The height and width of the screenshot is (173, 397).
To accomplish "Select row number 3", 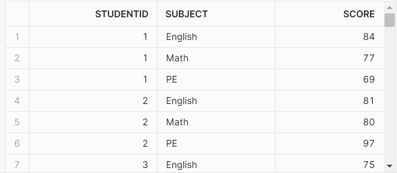I will point(17,79).
